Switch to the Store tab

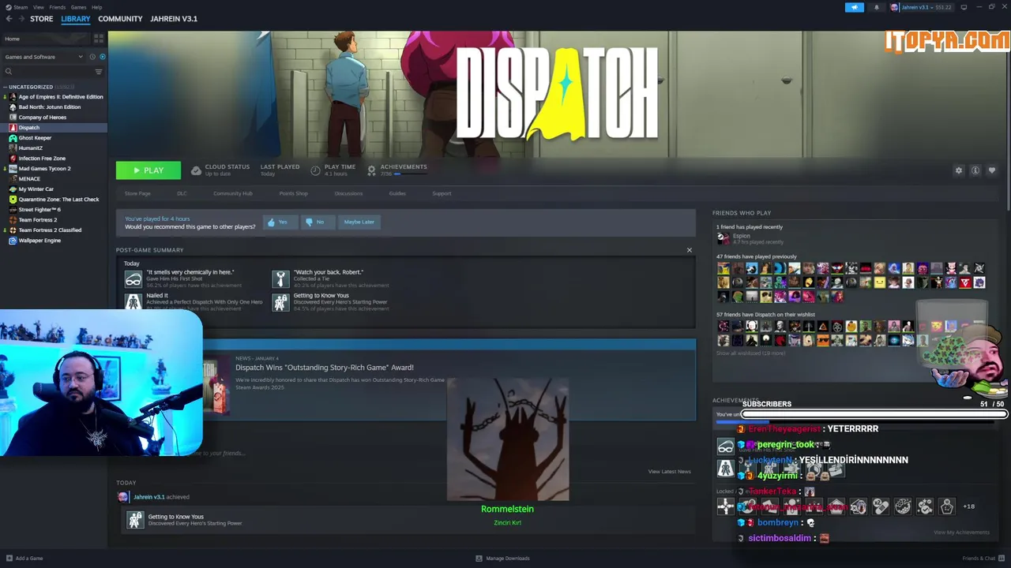pos(41,19)
